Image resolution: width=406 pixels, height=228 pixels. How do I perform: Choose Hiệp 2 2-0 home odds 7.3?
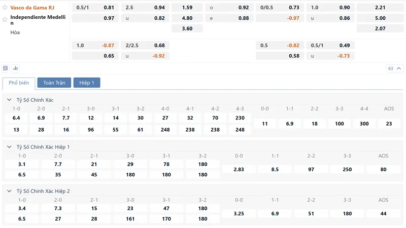pos(58,208)
